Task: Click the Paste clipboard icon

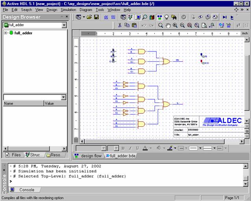Action: point(134,25)
